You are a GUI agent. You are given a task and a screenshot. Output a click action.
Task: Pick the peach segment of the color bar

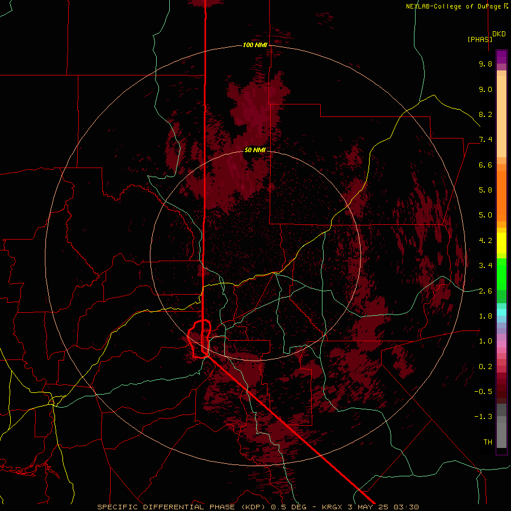[501, 116]
